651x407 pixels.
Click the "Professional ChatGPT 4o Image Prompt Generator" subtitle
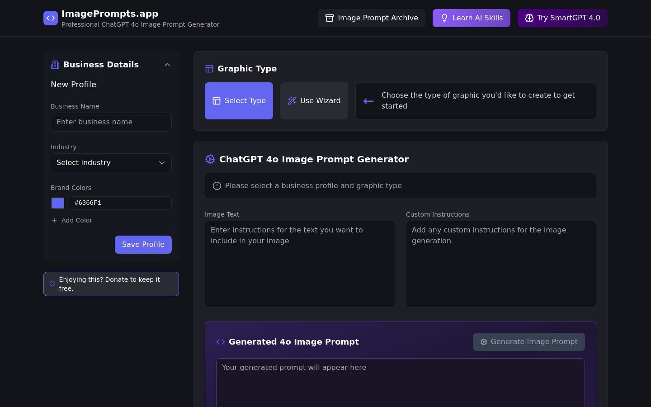click(141, 24)
